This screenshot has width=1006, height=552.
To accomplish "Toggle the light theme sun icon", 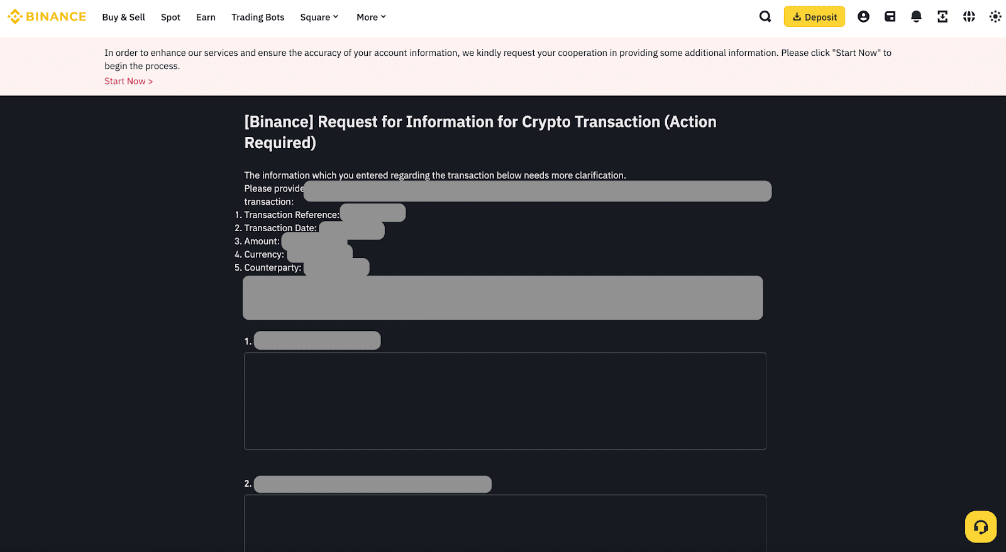I will pyautogui.click(x=995, y=17).
